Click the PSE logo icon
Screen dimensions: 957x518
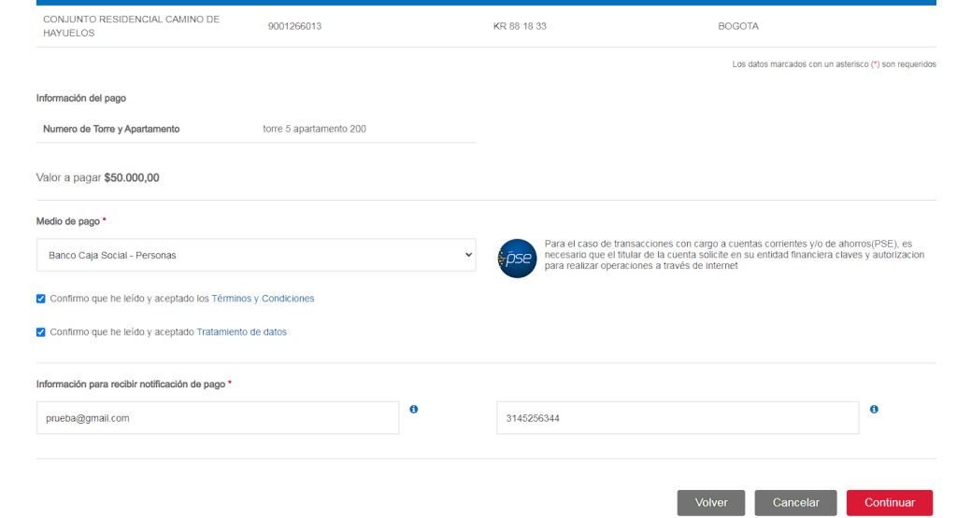(x=517, y=259)
